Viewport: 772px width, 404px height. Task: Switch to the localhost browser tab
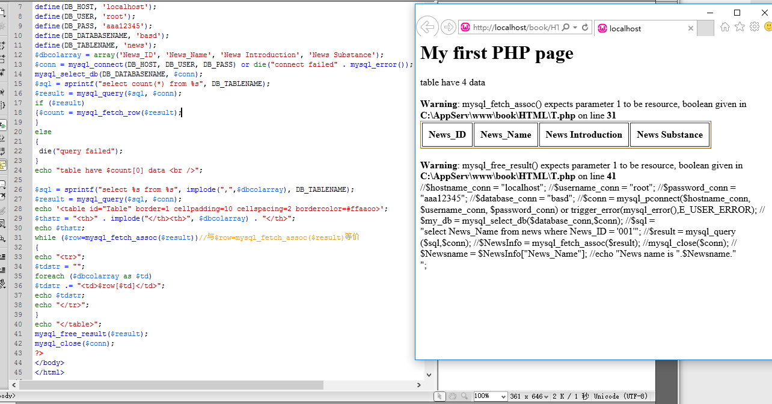645,28
